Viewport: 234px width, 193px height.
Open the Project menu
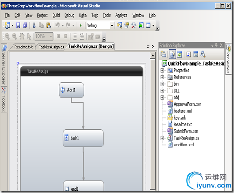tap(42, 15)
